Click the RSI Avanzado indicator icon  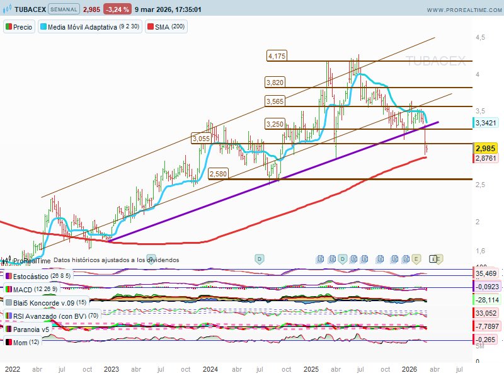click(9, 316)
